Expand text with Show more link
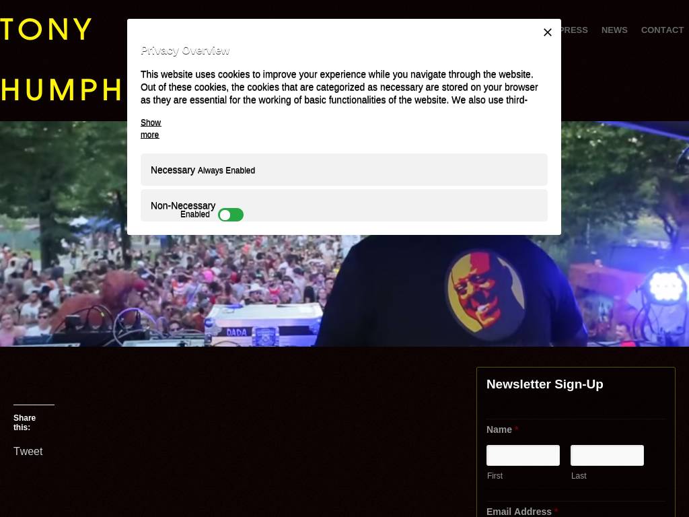 point(151,129)
